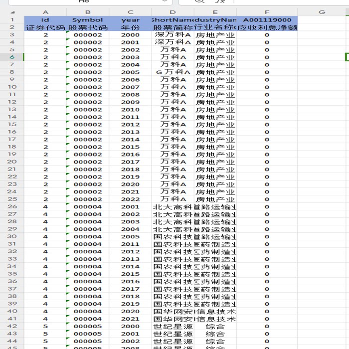
Task: Click '国农科技' in row 30
Action: (173, 237)
